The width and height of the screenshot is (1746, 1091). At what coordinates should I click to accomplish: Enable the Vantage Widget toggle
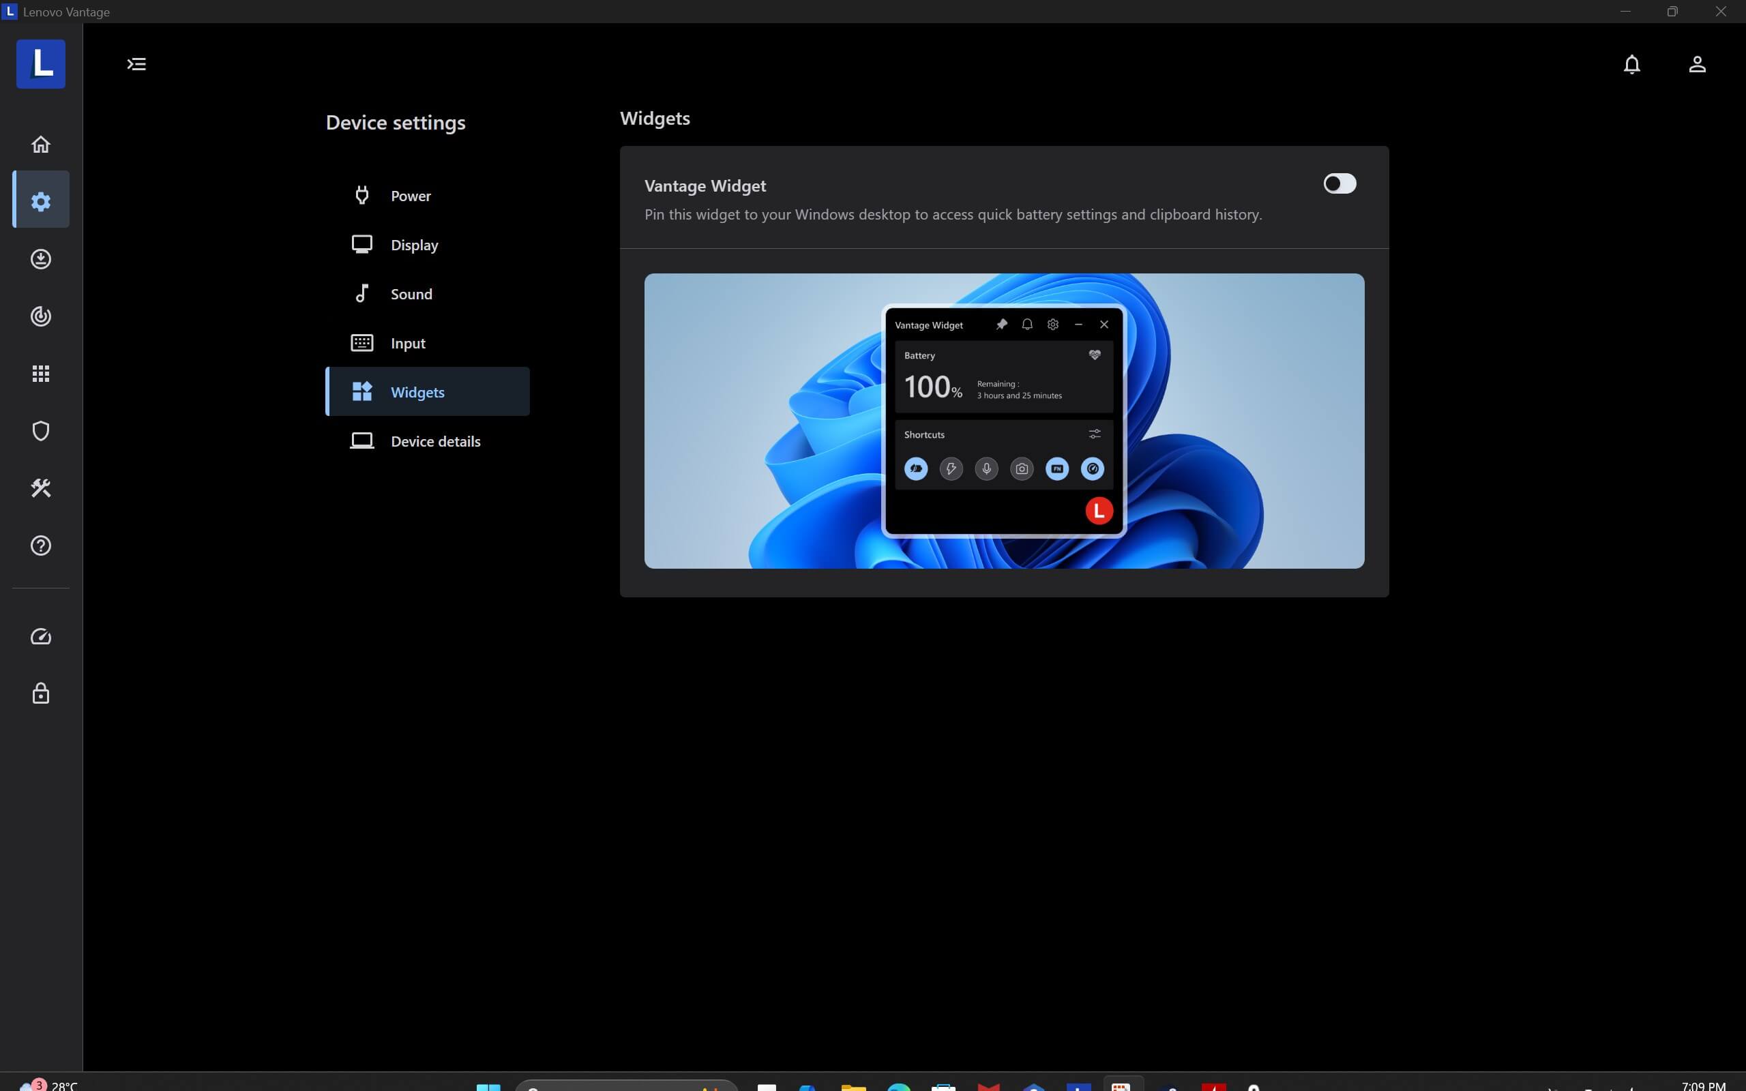pyautogui.click(x=1339, y=184)
